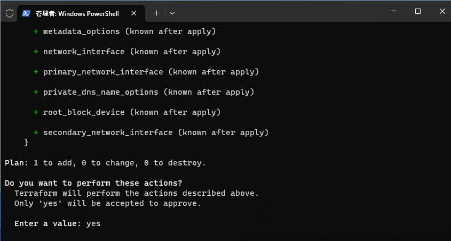Maximize the terminal window
Screen dimensions: 451x241
tap(418, 11)
